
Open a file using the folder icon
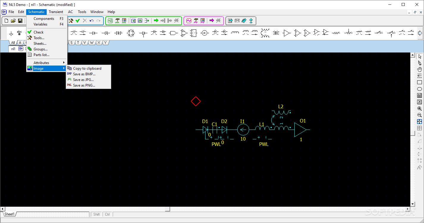[13, 21]
